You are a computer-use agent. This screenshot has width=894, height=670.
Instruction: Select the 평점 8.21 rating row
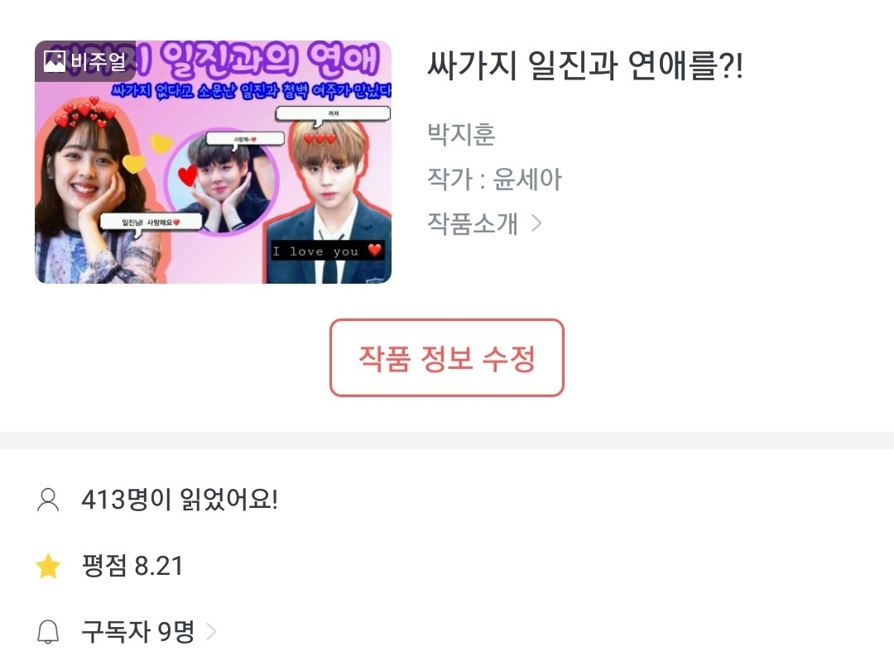tap(132, 566)
